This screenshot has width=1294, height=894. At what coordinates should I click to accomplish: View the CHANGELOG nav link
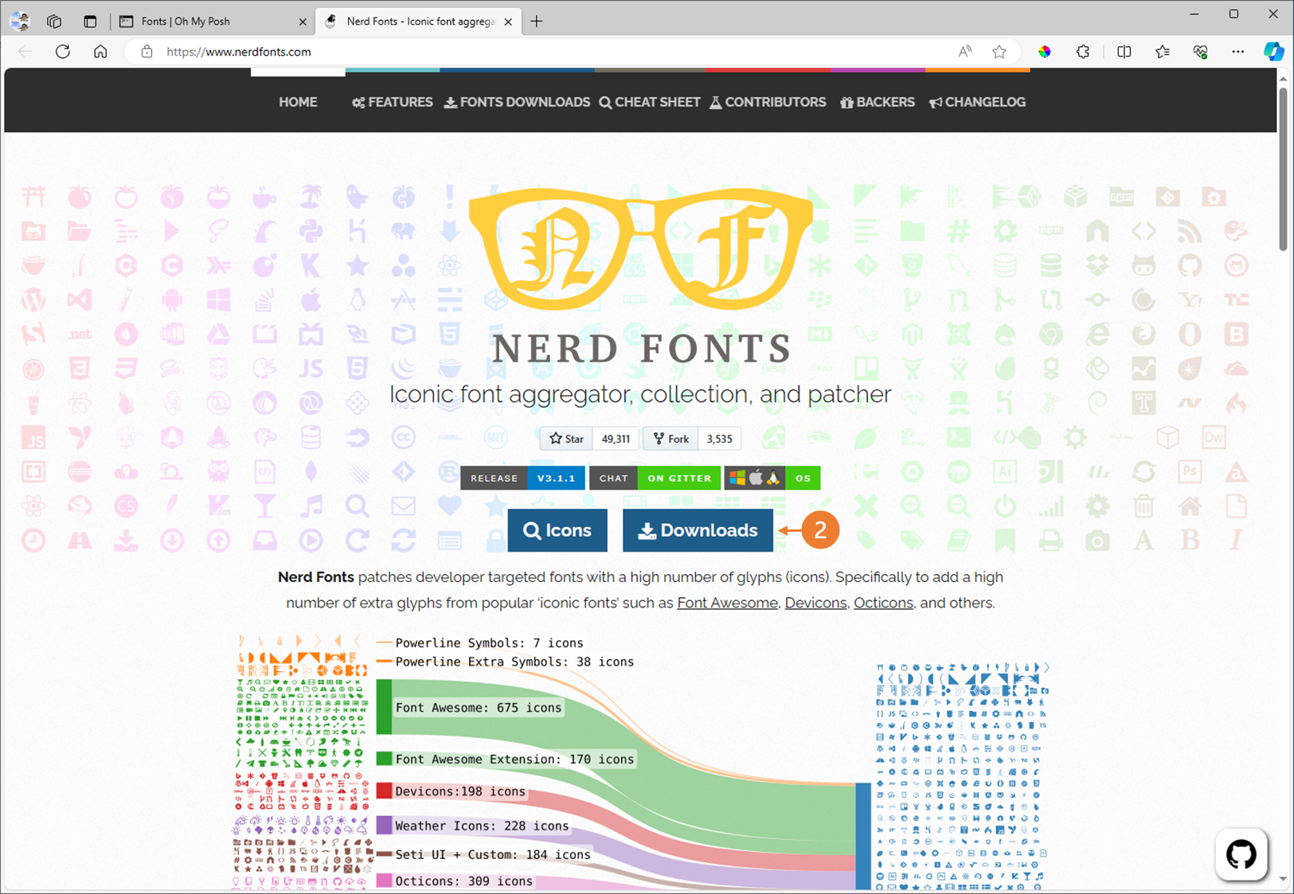(977, 102)
